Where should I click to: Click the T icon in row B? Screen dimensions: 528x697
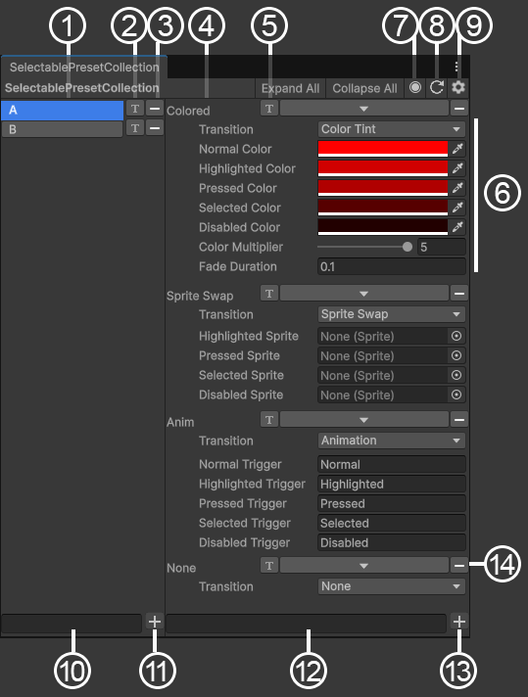[135, 128]
